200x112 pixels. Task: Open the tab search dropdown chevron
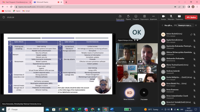[179, 2]
